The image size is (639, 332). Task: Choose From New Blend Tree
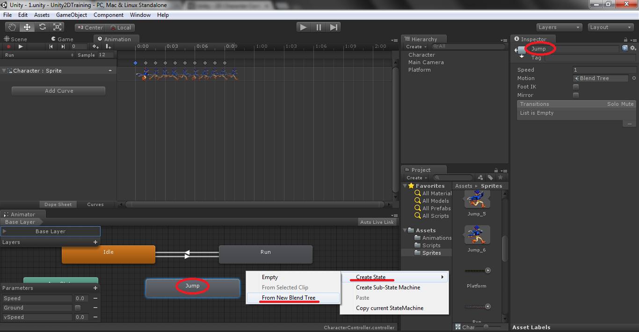(293, 298)
